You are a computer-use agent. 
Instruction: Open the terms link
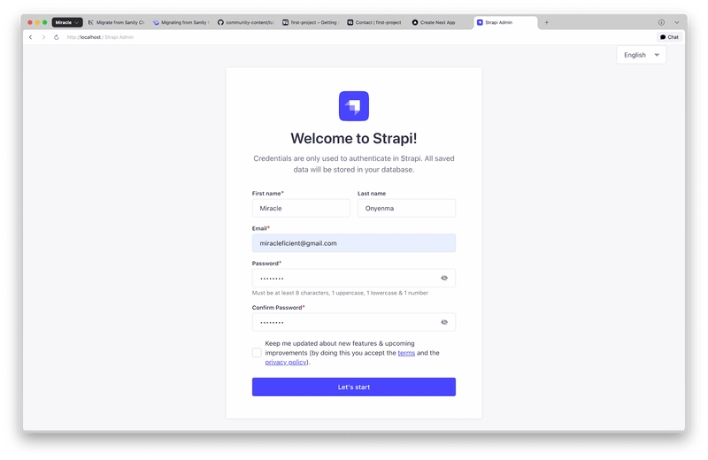406,353
